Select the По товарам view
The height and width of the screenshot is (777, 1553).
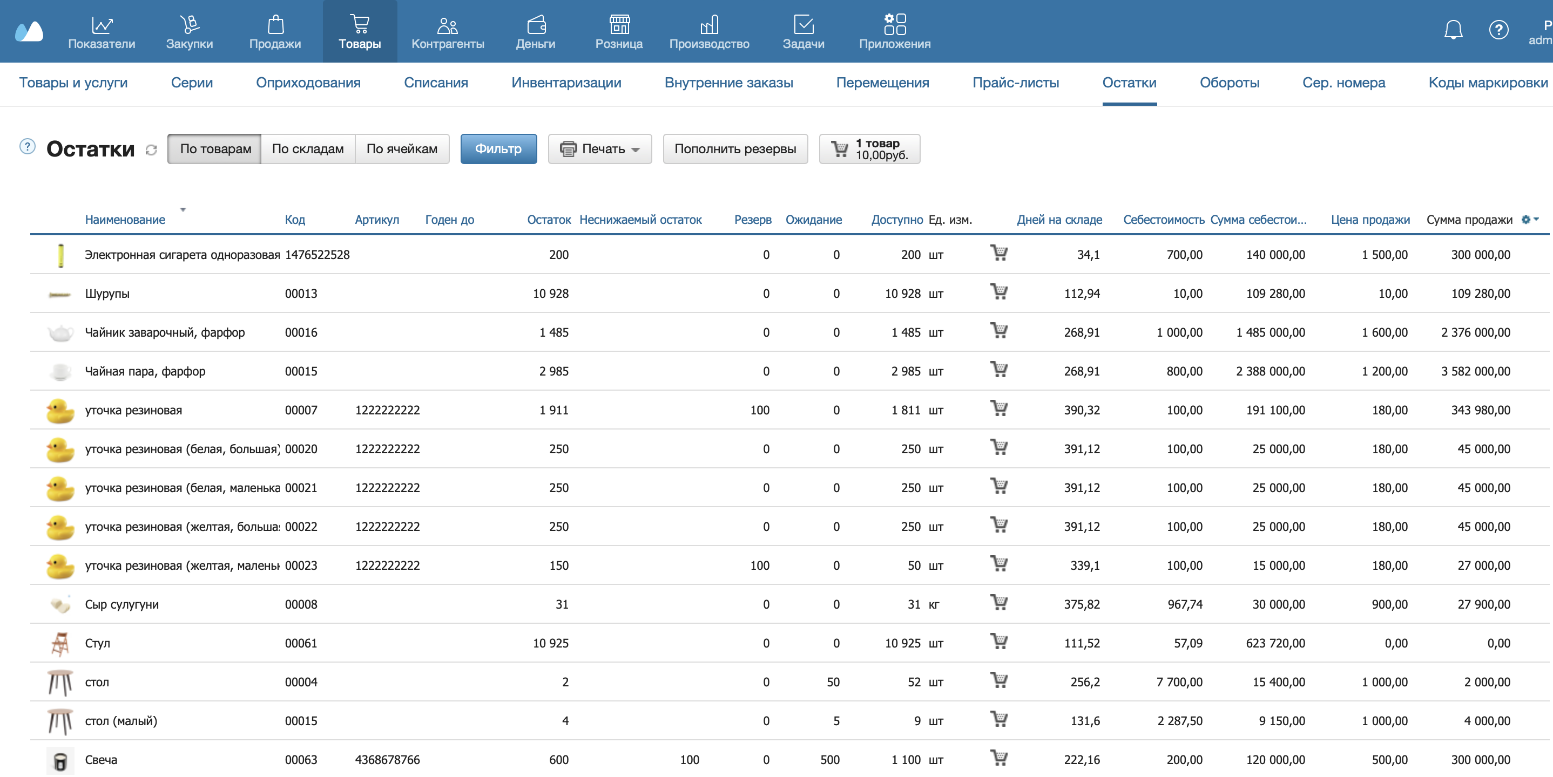coord(215,149)
